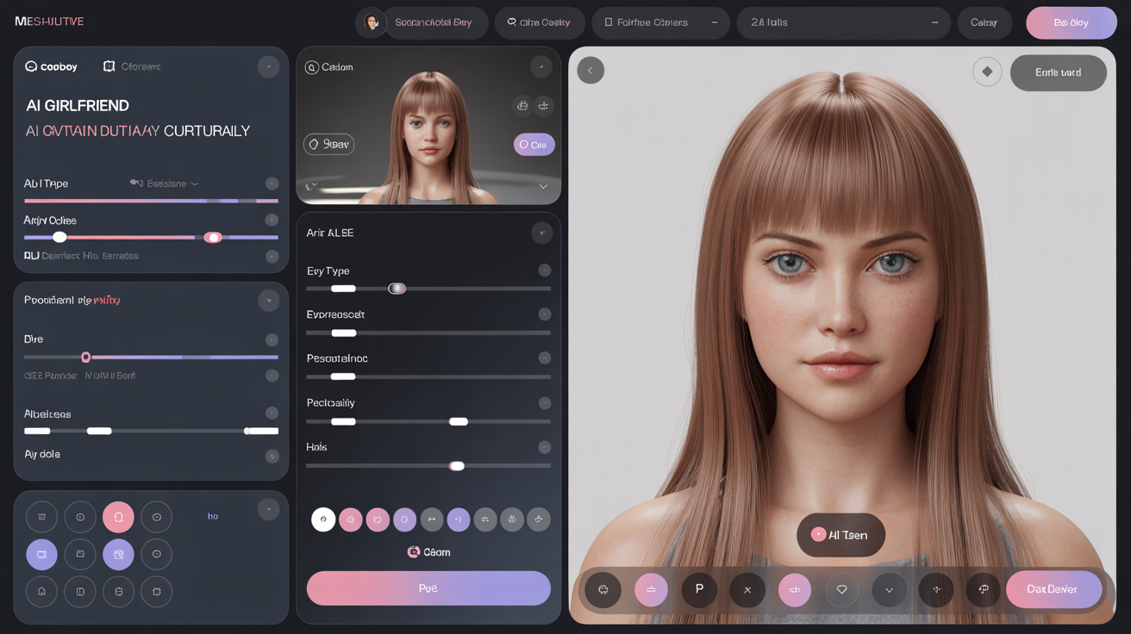Click the diamond icon beside Earle tard
Image resolution: width=1131 pixels, height=634 pixels.
[987, 72]
